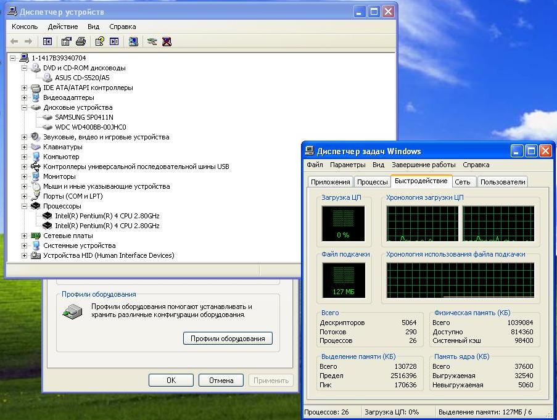The image size is (557, 420).
Task: Click the scan for hardware changes toolbar icon
Action: tap(133, 41)
